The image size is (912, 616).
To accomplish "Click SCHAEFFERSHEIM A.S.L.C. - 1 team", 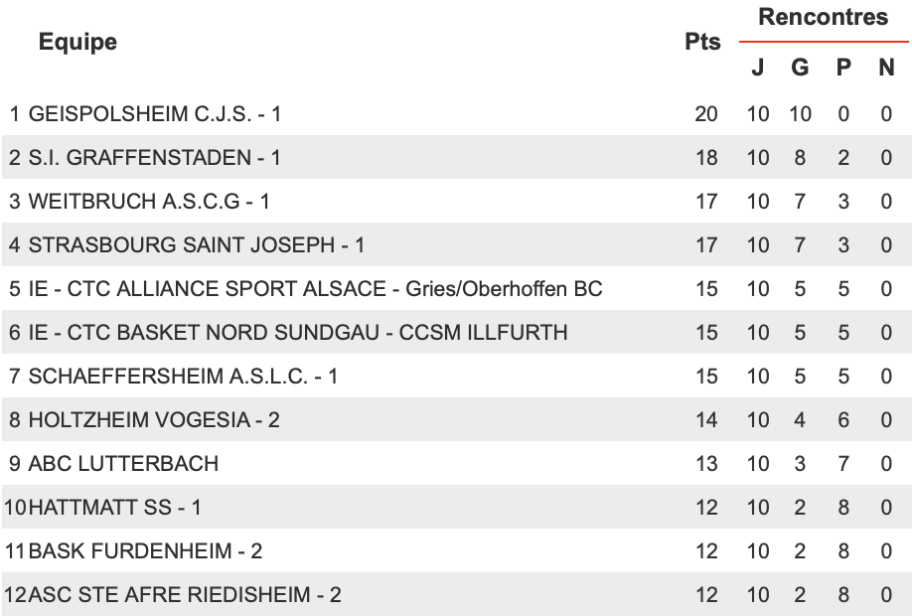I will click(x=456, y=376).
